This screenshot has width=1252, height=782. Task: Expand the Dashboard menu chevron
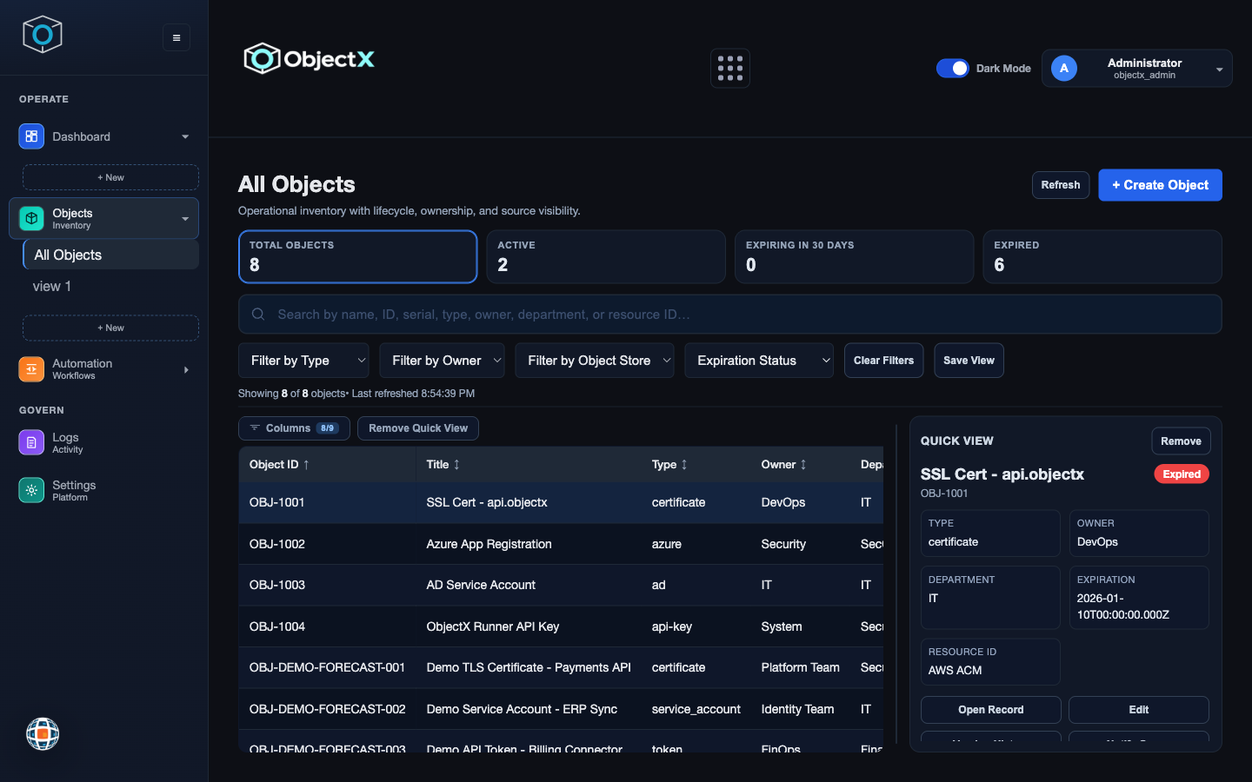coord(185,136)
